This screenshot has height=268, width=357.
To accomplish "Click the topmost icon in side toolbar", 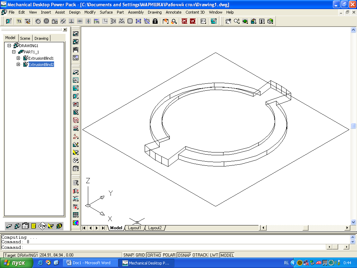I will tap(76, 34).
